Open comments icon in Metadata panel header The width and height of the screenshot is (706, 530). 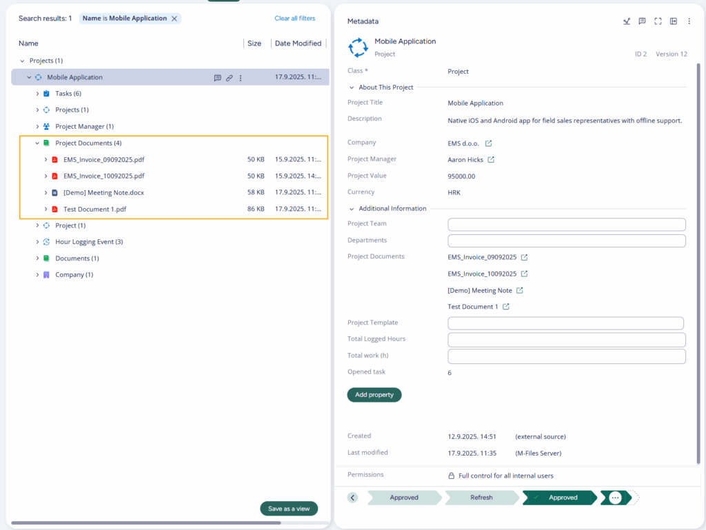pyautogui.click(x=642, y=21)
